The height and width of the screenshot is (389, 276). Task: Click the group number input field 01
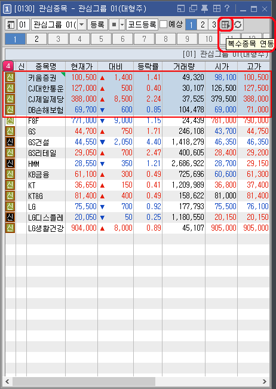[x=23, y=24]
